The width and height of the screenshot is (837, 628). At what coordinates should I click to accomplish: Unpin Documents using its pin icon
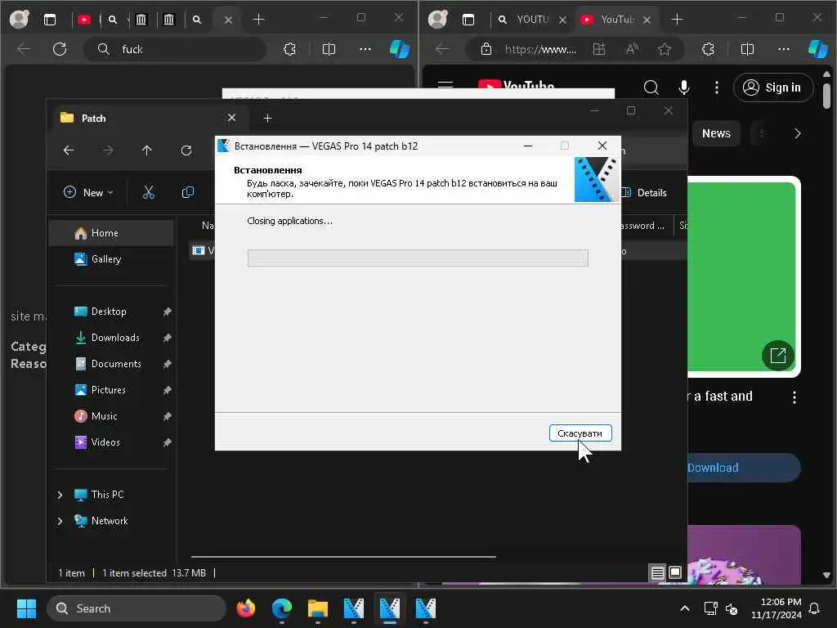pyautogui.click(x=167, y=364)
